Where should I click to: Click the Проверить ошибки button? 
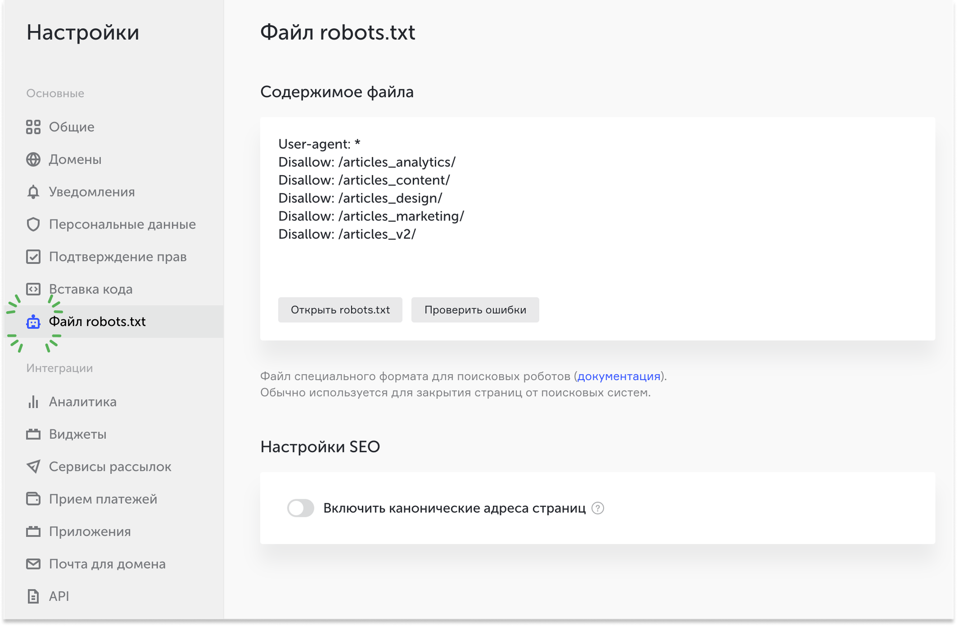[475, 310]
